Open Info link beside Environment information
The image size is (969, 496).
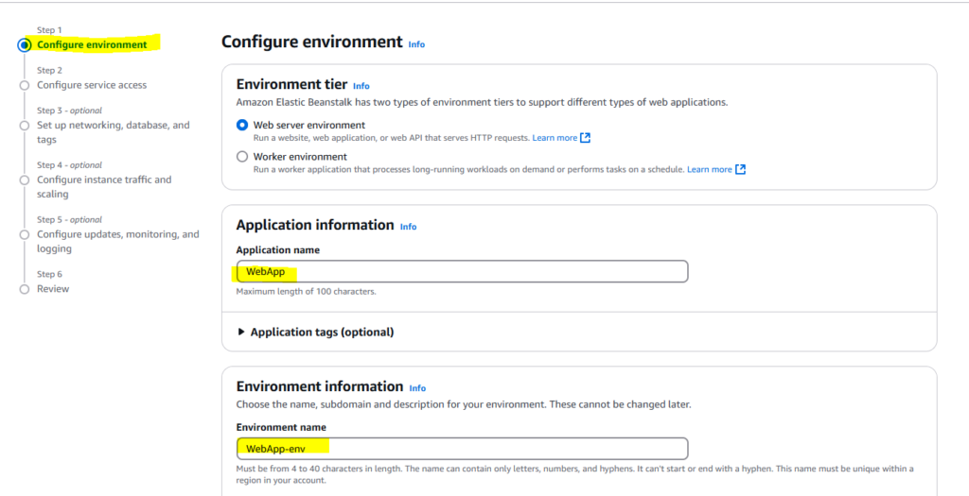pos(417,388)
